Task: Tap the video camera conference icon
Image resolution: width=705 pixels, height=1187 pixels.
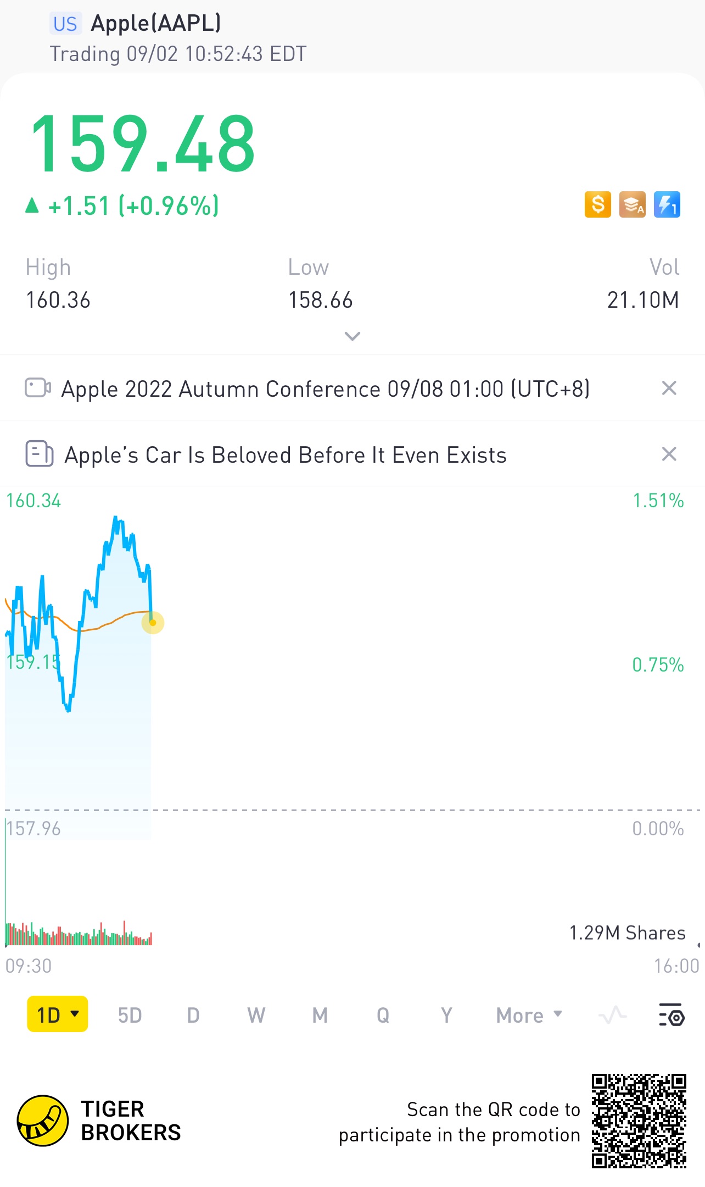Action: (38, 388)
